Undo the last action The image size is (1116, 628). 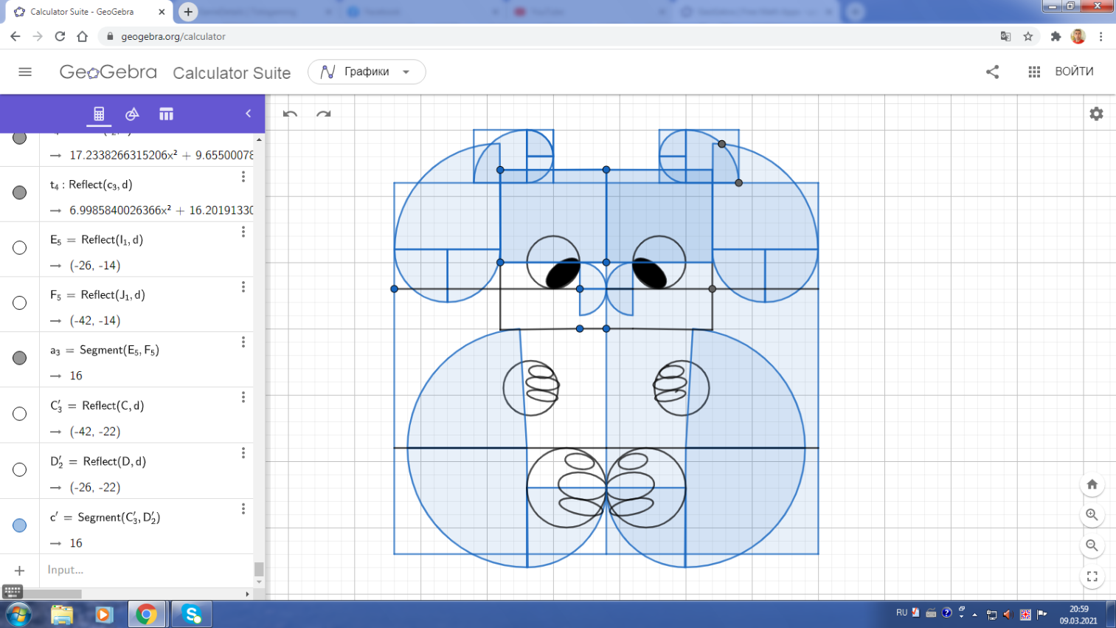(x=290, y=114)
